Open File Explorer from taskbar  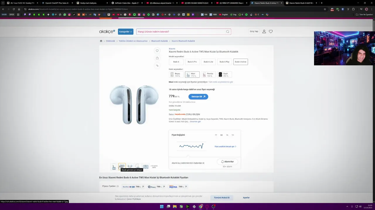(x=175, y=206)
